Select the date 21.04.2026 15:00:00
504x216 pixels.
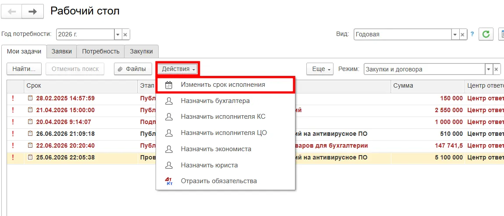pos(65,110)
